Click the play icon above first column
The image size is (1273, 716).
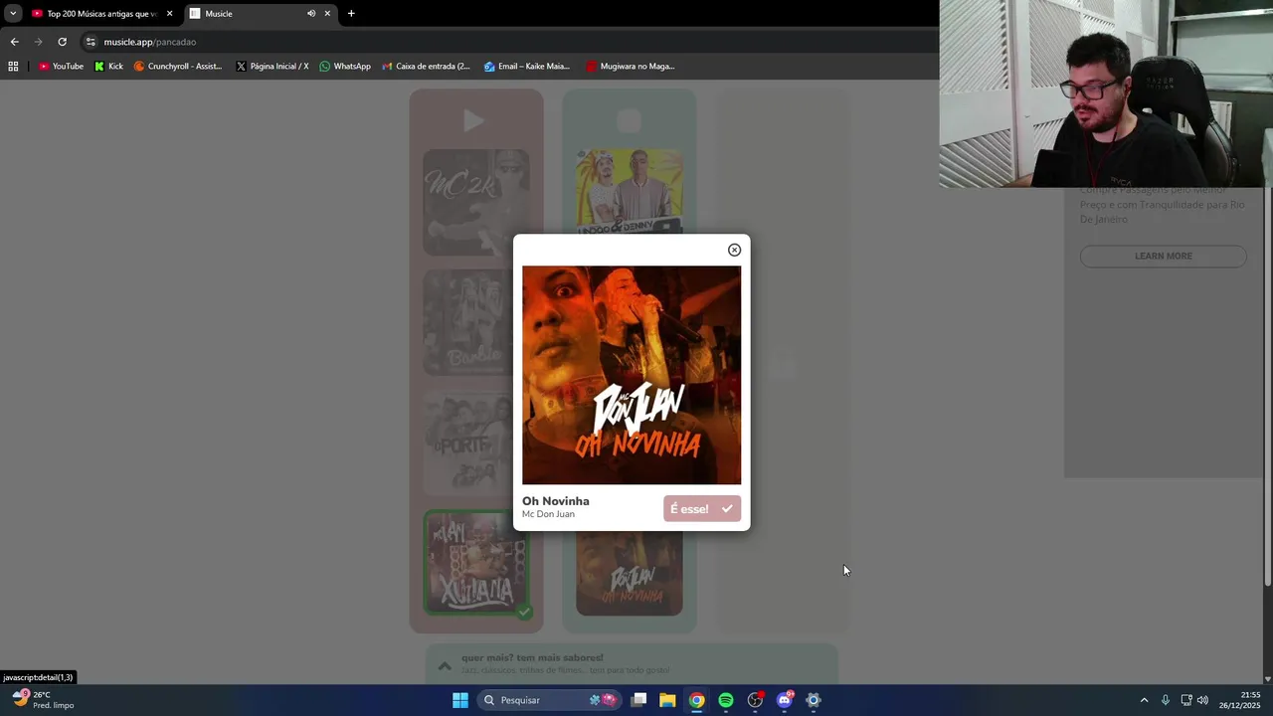473,121
